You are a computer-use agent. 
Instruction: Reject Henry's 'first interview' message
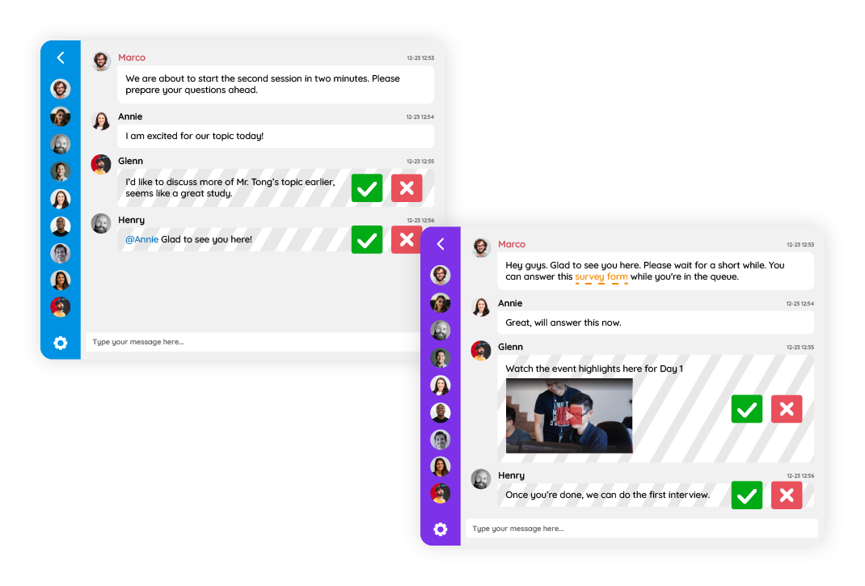(787, 495)
